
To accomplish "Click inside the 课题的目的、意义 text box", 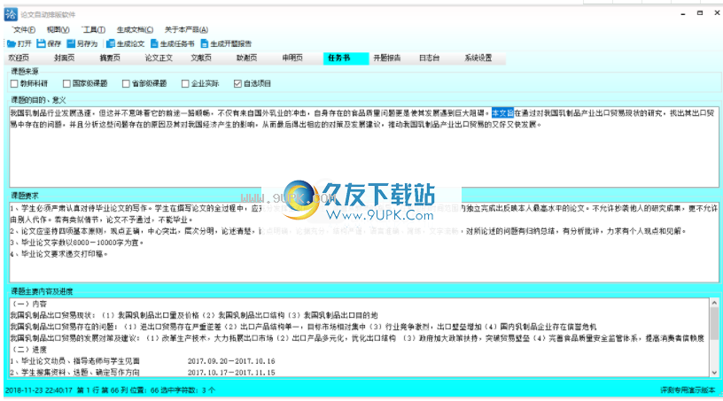I will coord(364,147).
